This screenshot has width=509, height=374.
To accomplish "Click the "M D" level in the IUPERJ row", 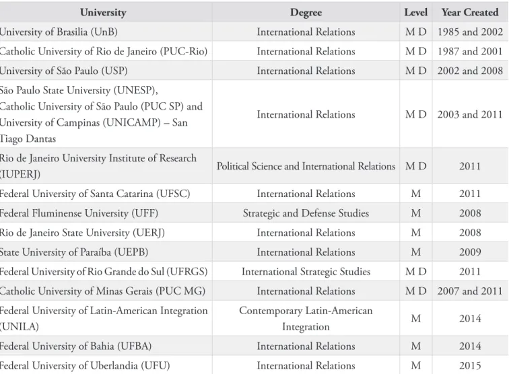I will point(416,166).
